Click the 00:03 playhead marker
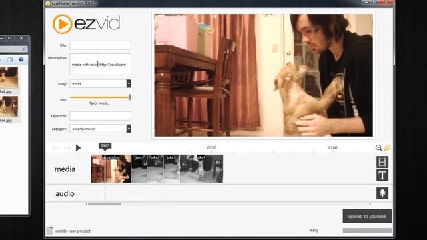The width and height of the screenshot is (427, 240). coord(105,146)
